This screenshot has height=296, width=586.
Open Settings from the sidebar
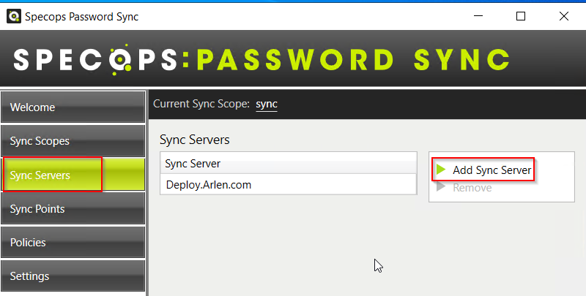tap(73, 276)
